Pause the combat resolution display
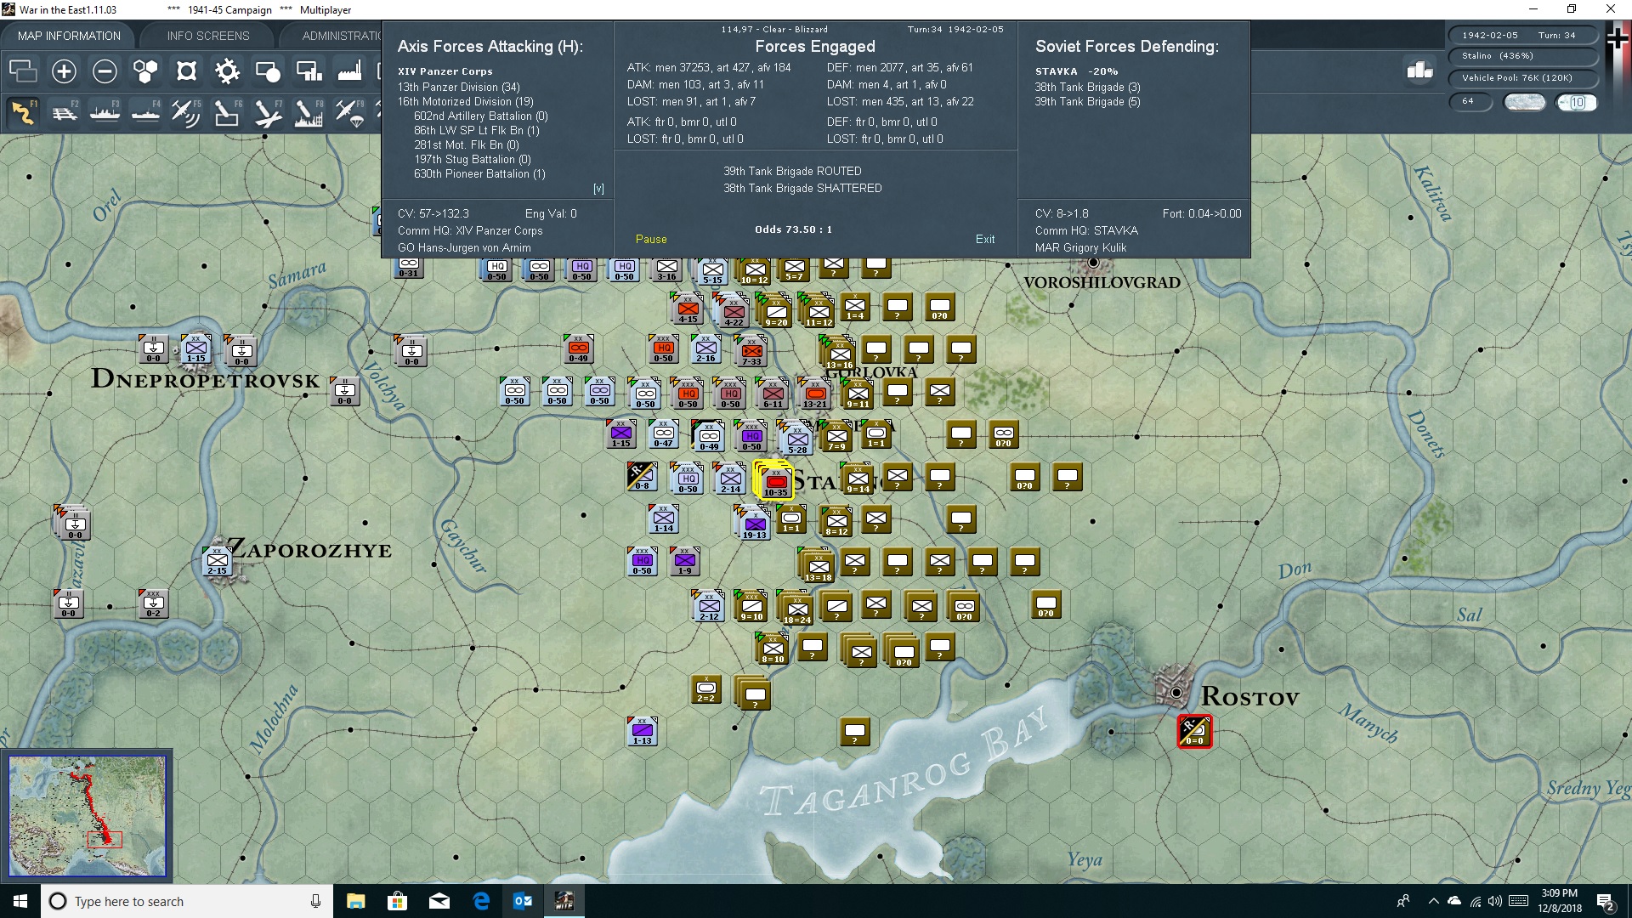Screen dimensions: 1632x918 click(x=651, y=240)
